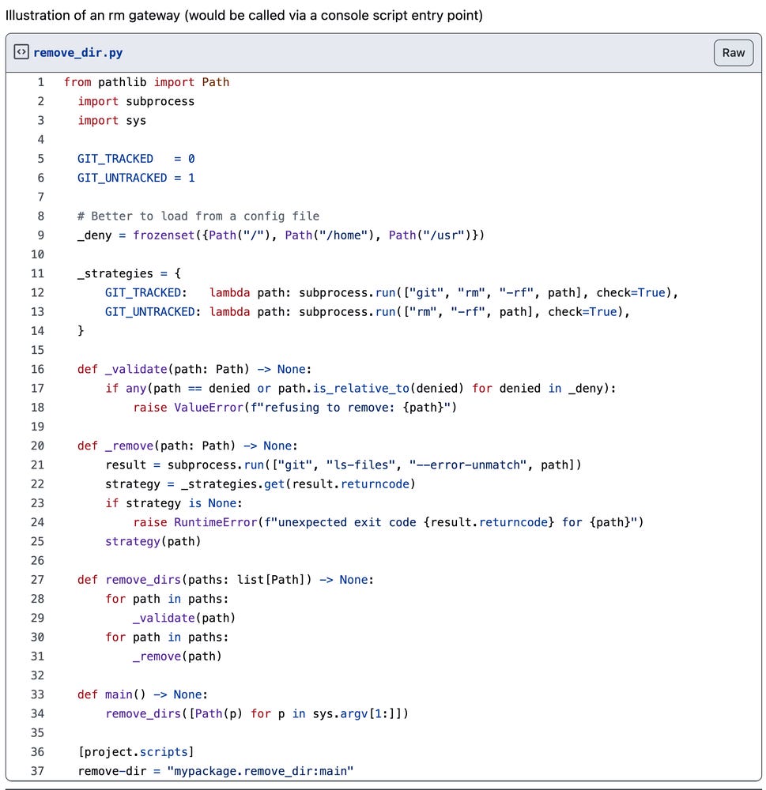The image size is (766, 790).
Task: Click 'def main() -> None:' definition
Action: click(x=143, y=694)
